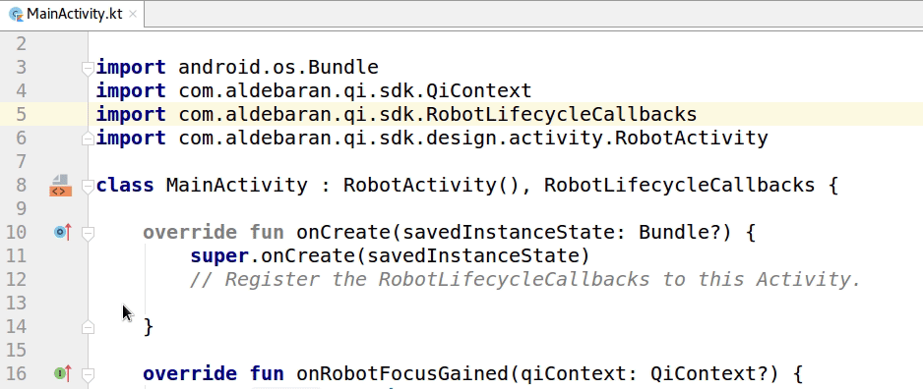This screenshot has width=923, height=389.
Task: Place cursor in 'android.os.Bundle' import text
Action: tap(278, 67)
